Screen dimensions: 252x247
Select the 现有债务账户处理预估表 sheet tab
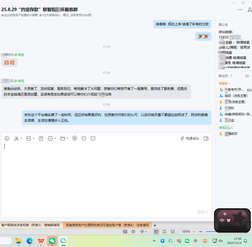coord(107,225)
